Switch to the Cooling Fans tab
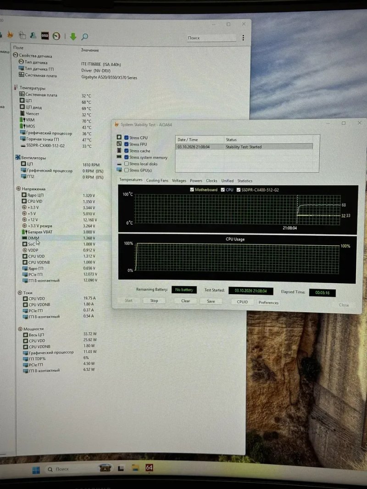Image resolution: width=367 pixels, height=489 pixels. pos(157,180)
